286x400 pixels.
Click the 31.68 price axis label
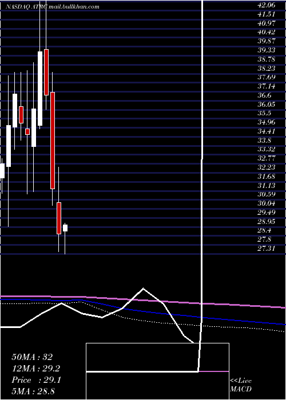[x=267, y=176]
